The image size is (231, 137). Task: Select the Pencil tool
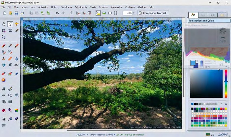click(x=4, y=46)
